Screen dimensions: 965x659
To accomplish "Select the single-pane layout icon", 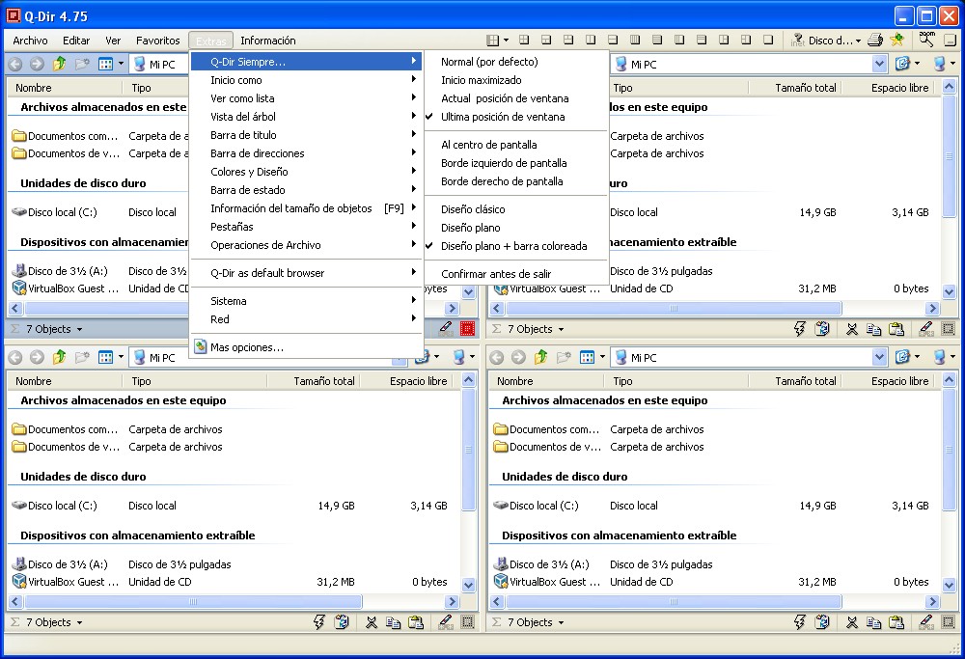I will pos(768,40).
